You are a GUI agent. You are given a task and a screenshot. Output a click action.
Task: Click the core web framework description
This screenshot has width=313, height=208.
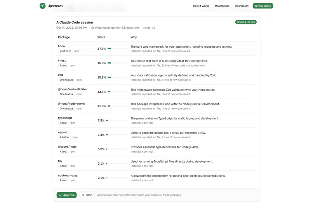[x=181, y=46]
